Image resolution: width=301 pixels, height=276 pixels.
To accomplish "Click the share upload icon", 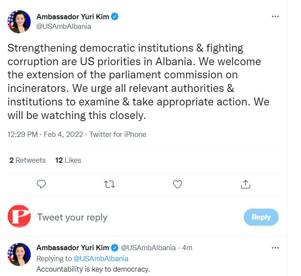I will tap(245, 184).
